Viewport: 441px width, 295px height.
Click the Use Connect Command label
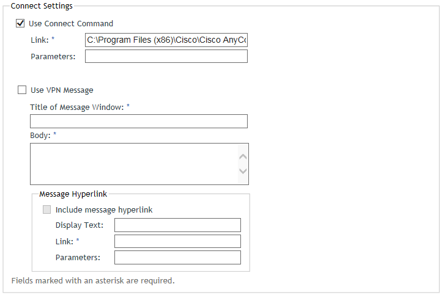tap(71, 24)
